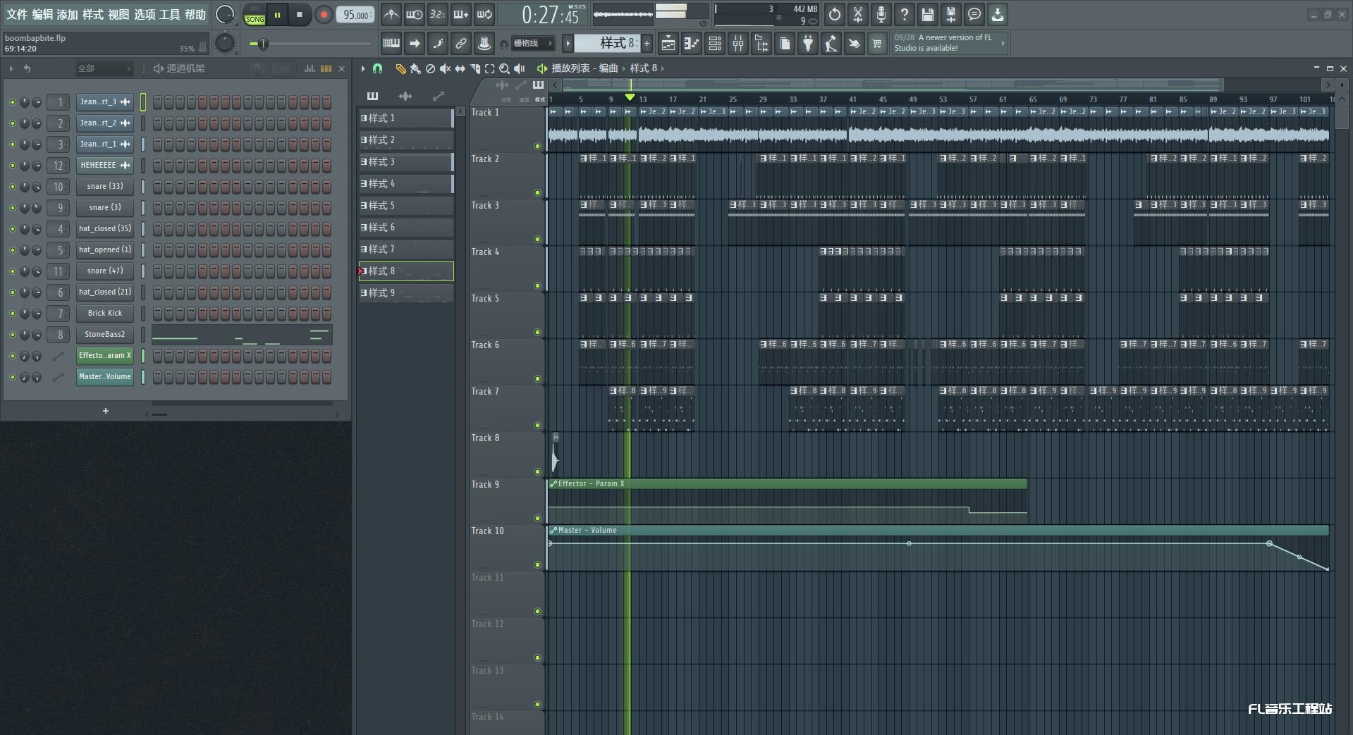
Task: Click the shopping cart icon
Action: 877,44
